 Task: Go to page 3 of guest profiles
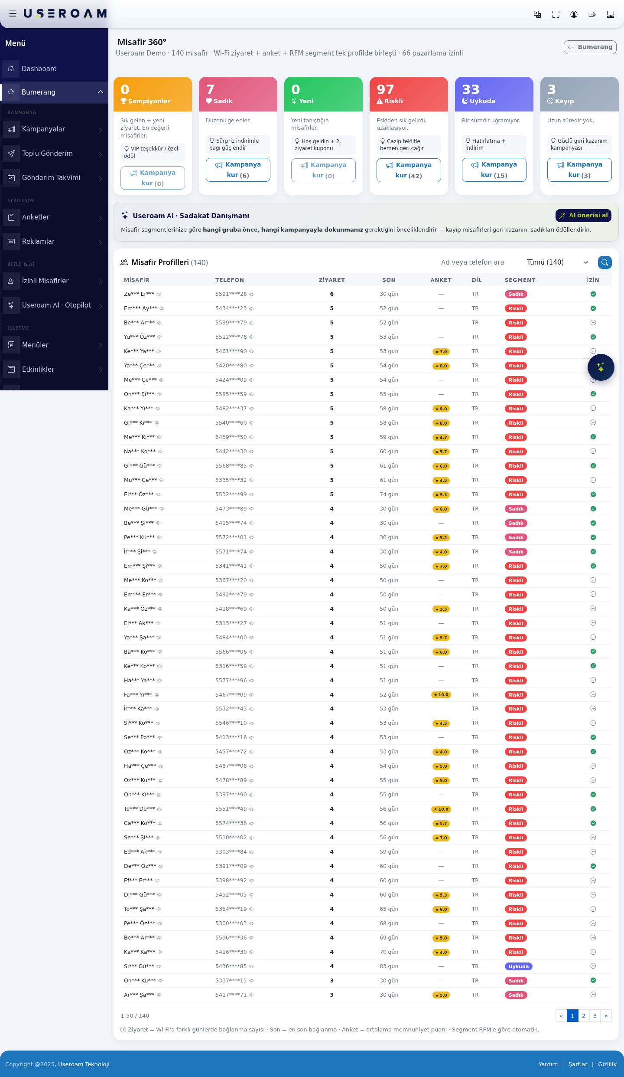[595, 1016]
